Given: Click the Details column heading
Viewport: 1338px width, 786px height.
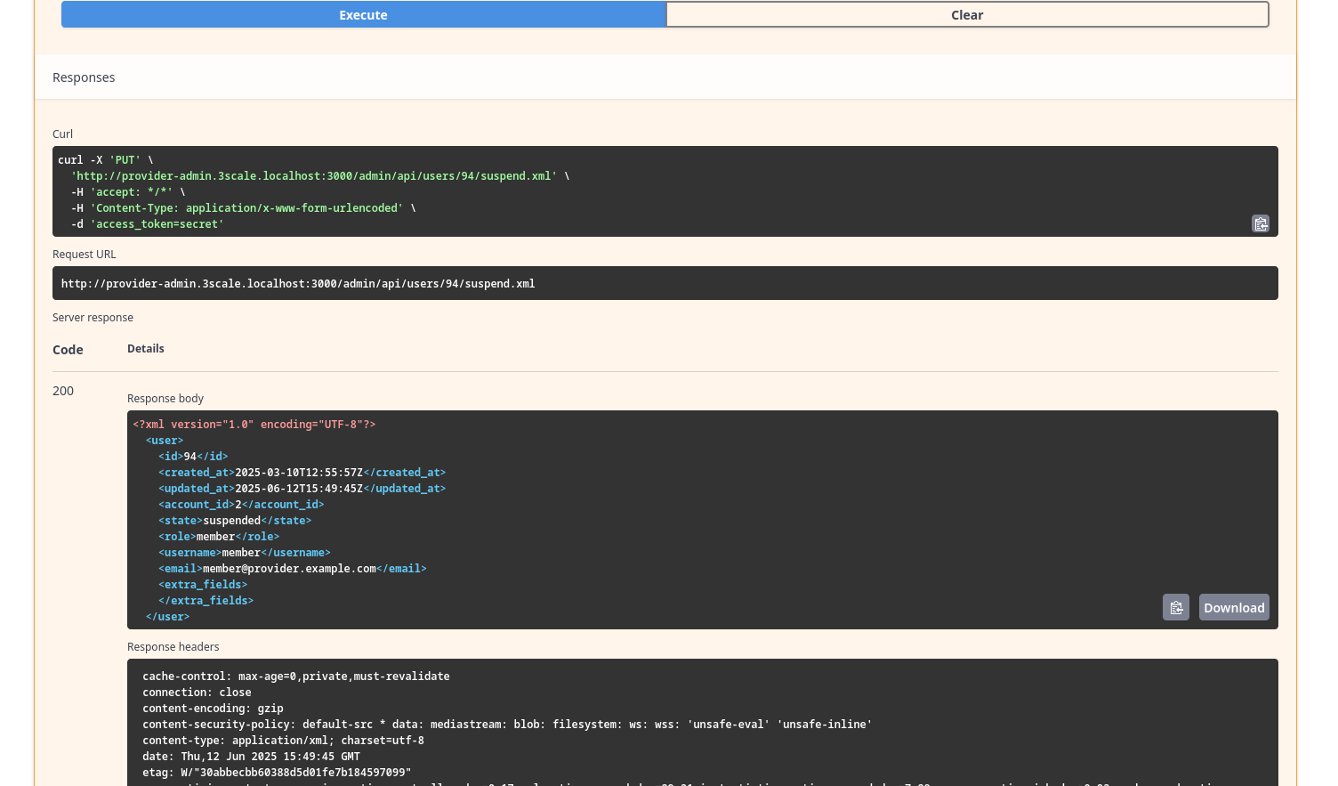Looking at the screenshot, I should (x=145, y=349).
